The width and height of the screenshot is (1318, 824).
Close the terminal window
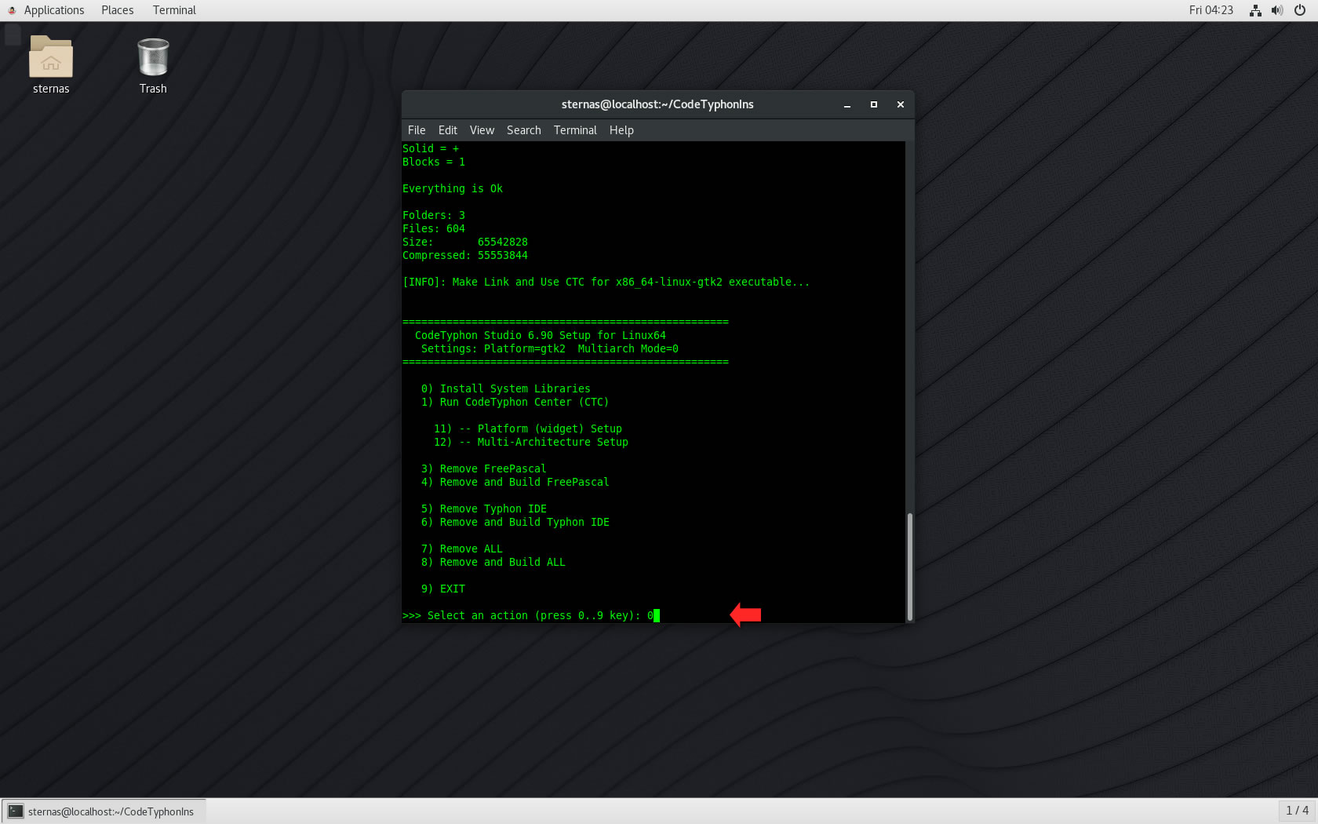(901, 104)
